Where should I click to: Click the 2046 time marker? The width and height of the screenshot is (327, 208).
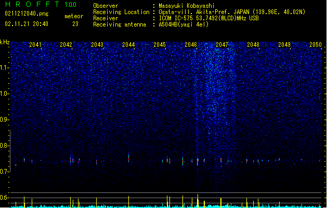click(191, 45)
